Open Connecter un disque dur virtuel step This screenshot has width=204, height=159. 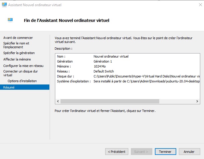coord(20,73)
